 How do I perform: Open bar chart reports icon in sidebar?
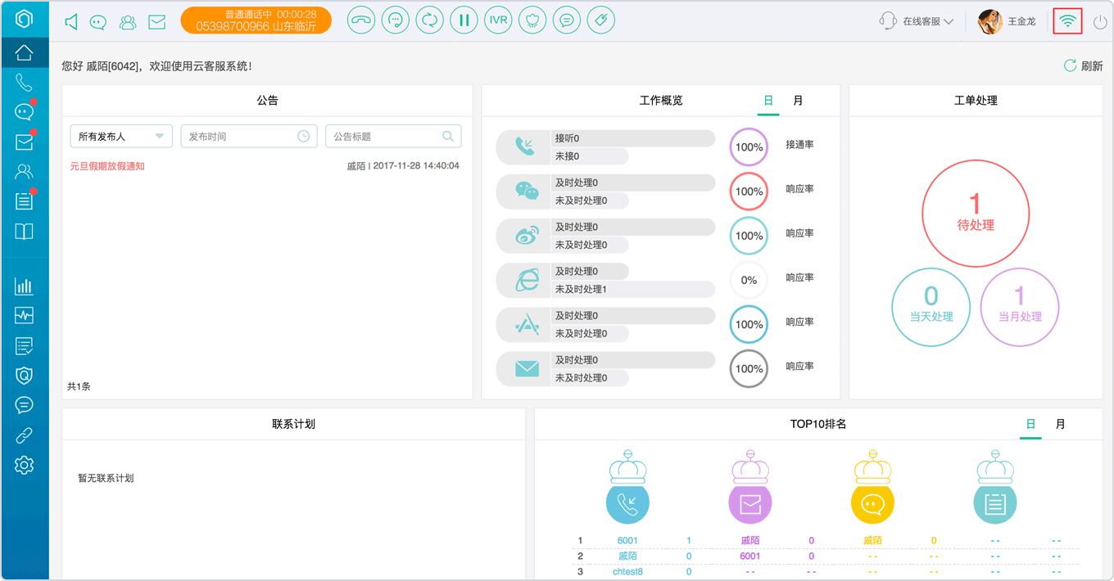[24, 286]
